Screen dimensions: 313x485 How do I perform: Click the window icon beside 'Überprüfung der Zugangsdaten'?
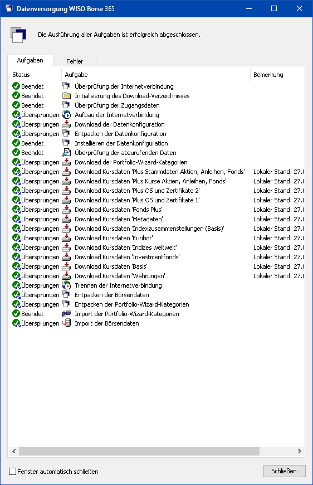[66, 105]
